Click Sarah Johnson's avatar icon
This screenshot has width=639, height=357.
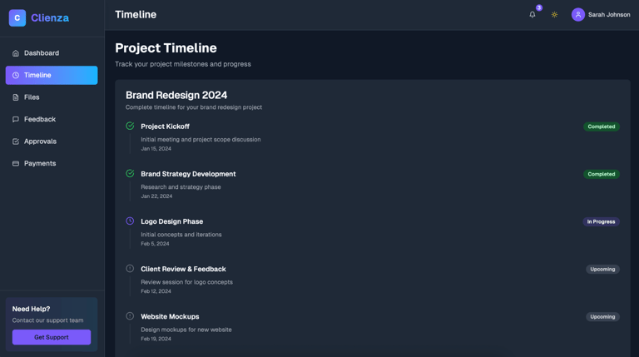[578, 15]
